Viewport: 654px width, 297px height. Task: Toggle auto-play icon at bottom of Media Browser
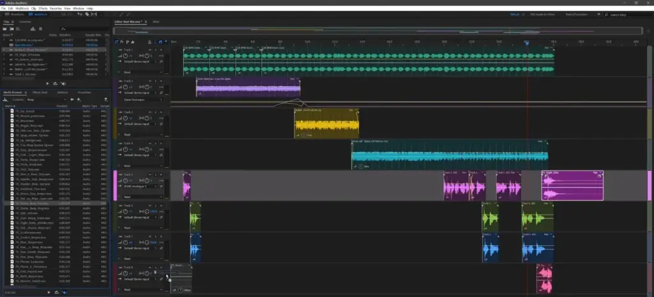65,293
